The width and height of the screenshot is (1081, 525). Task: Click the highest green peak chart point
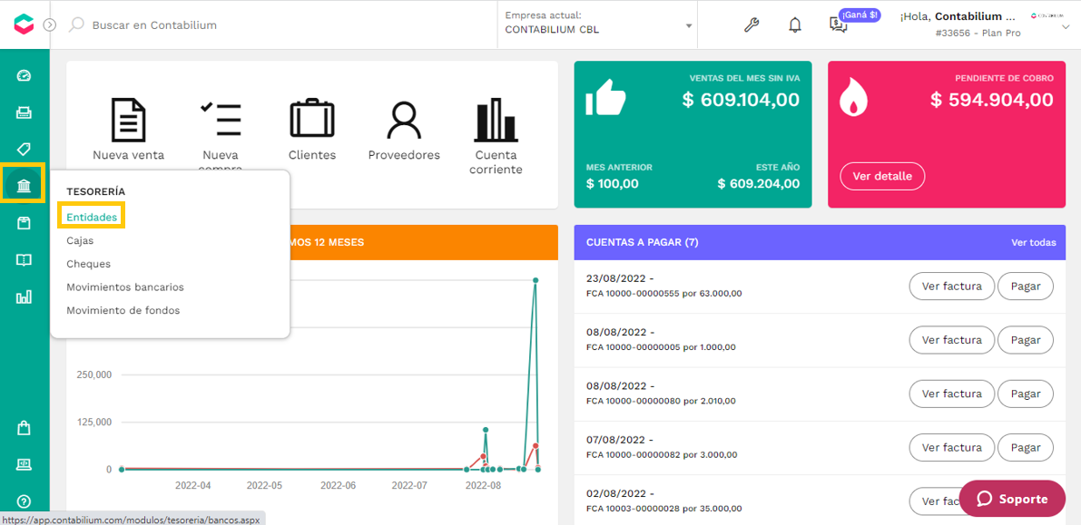click(535, 280)
